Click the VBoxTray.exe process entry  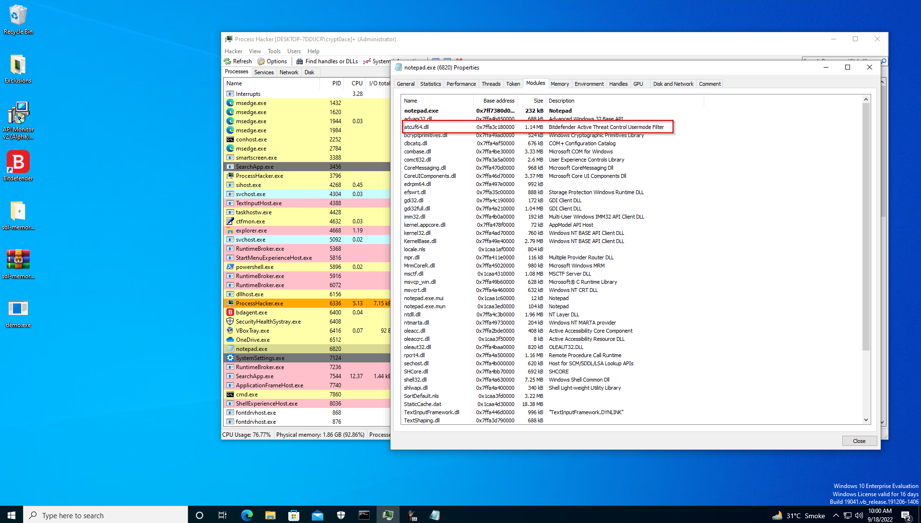coord(252,331)
